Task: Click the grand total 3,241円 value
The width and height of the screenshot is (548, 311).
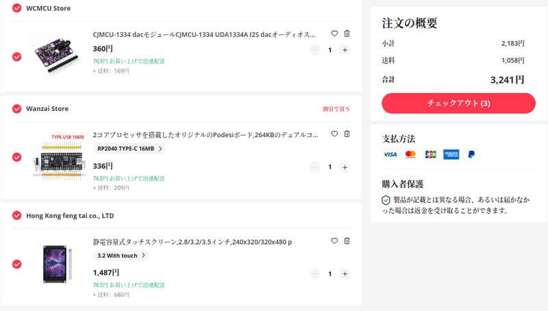Action: 507,80
